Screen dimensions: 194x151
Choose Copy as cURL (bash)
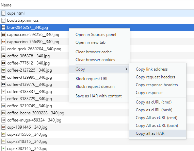coord(154,110)
